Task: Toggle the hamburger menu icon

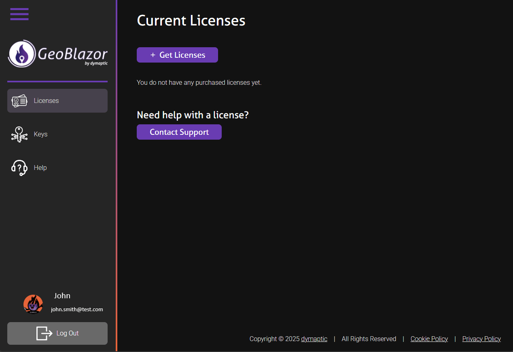Action: 19,14
